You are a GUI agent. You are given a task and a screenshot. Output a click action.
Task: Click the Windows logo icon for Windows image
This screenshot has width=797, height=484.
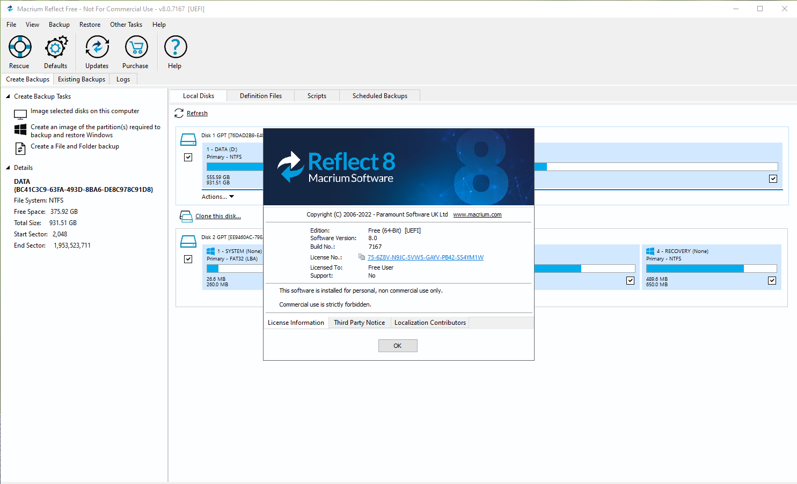coord(20,129)
